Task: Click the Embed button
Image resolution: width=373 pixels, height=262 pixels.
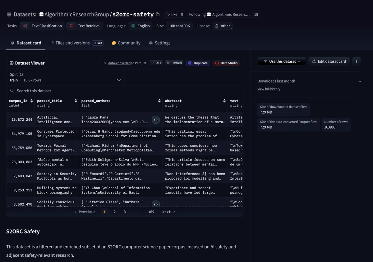Action: point(174,63)
